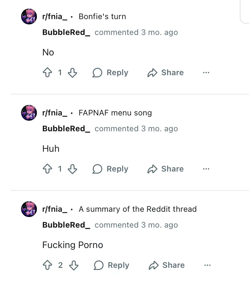Reply to the bottom comment

click(112, 265)
